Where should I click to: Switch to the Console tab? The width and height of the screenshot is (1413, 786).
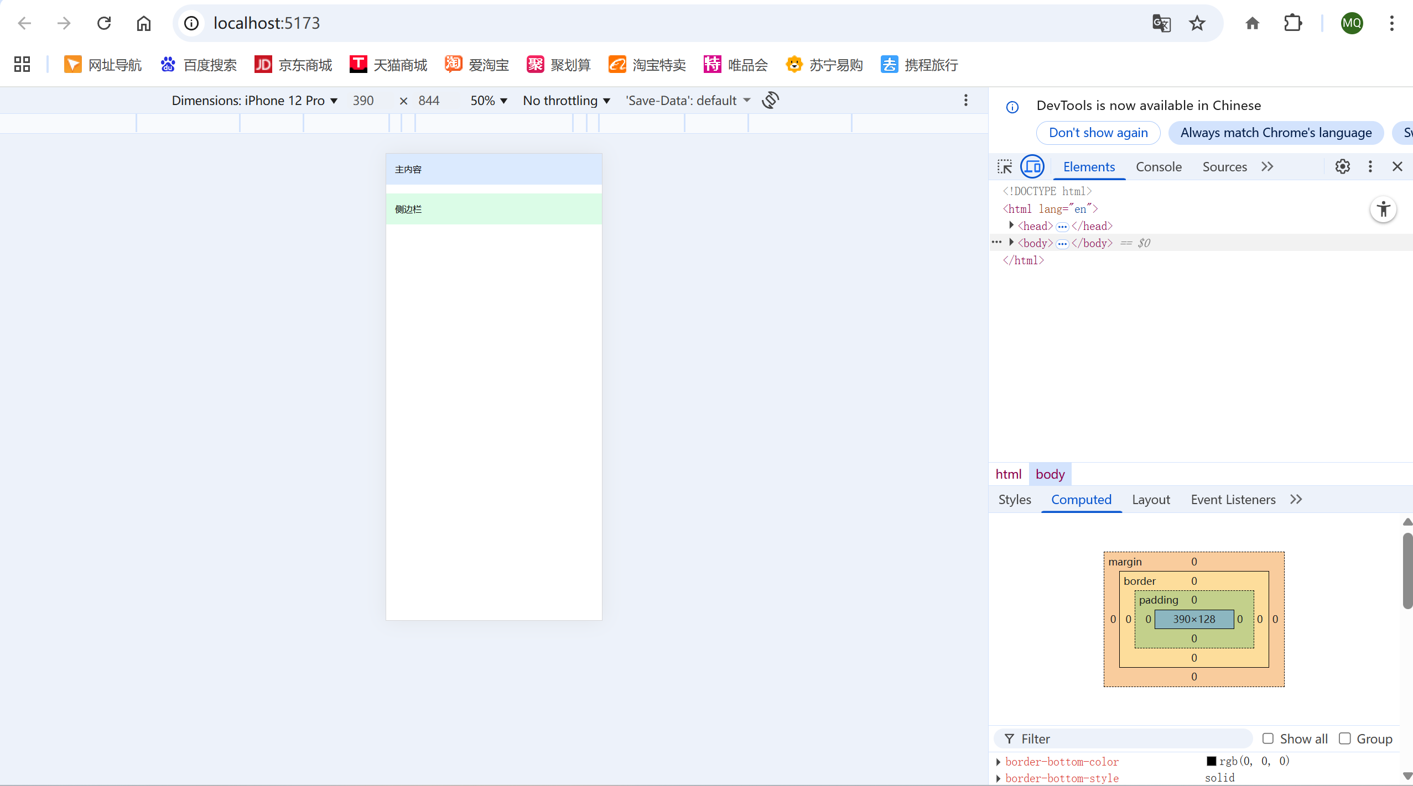1159,166
